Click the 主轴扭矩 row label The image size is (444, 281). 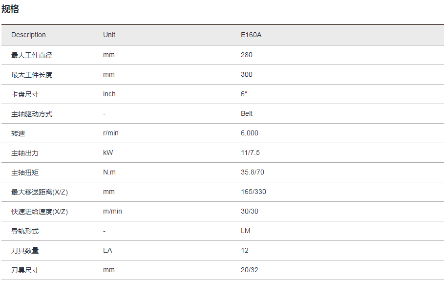(x=25, y=173)
